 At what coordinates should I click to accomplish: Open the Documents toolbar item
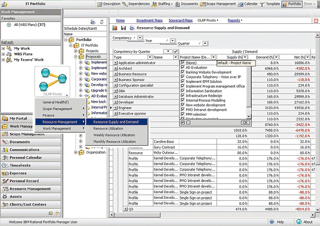(x=186, y=4)
